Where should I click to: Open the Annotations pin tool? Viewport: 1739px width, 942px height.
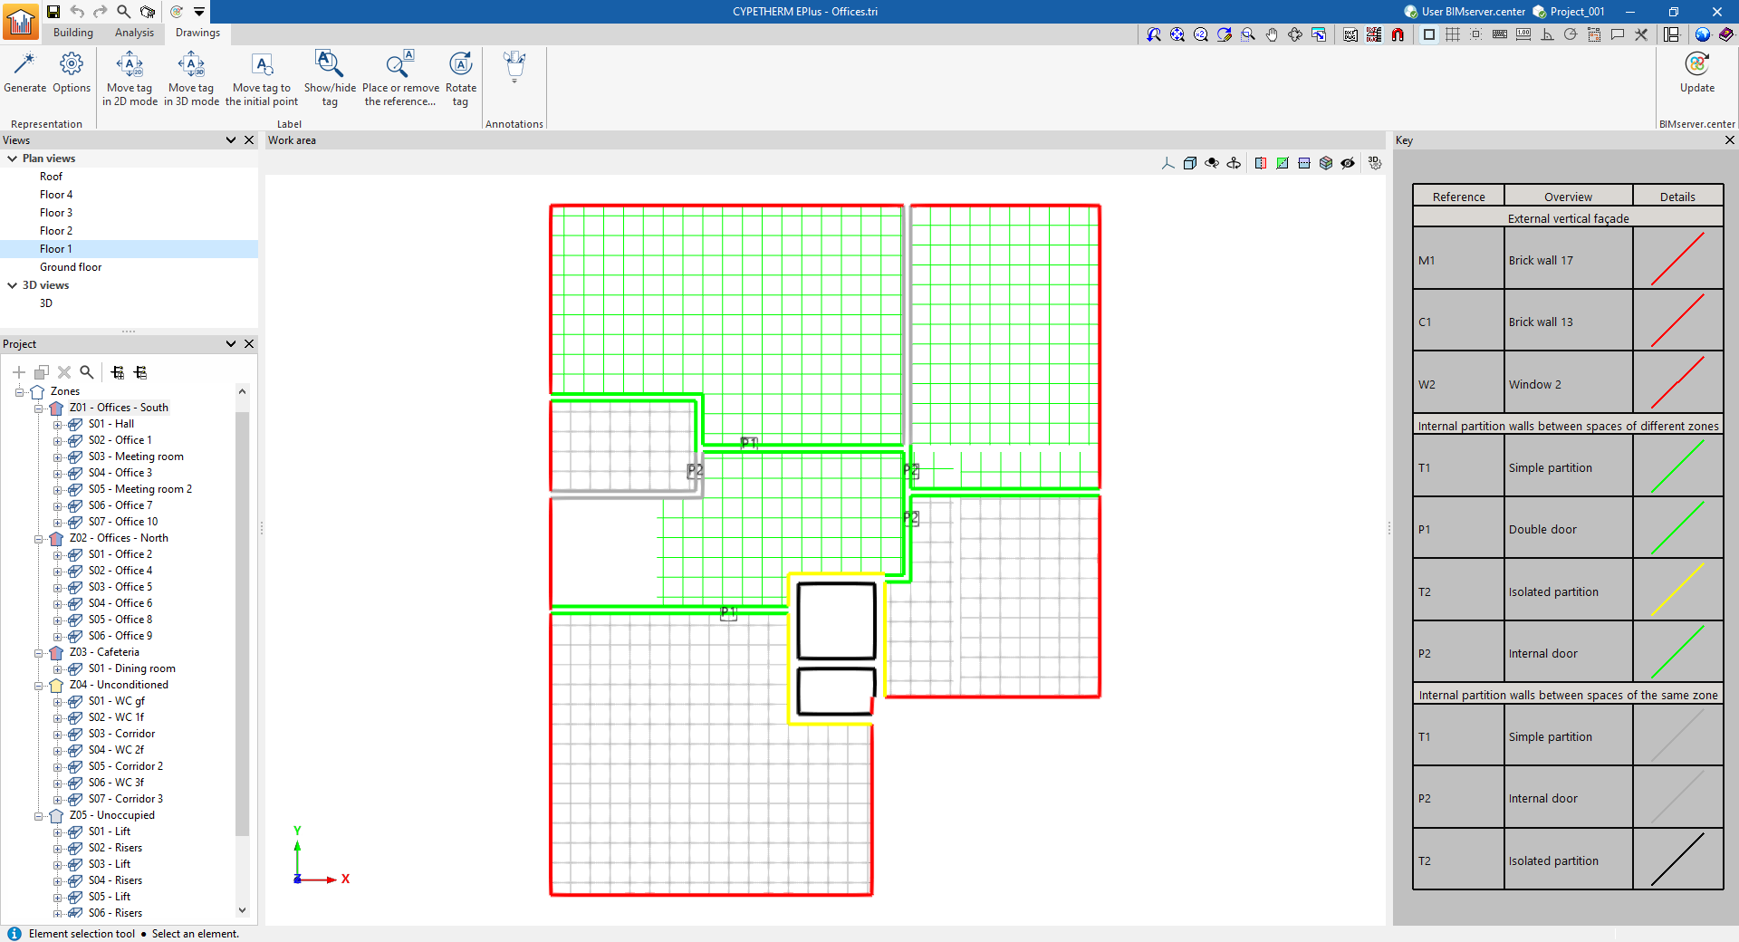click(x=514, y=67)
